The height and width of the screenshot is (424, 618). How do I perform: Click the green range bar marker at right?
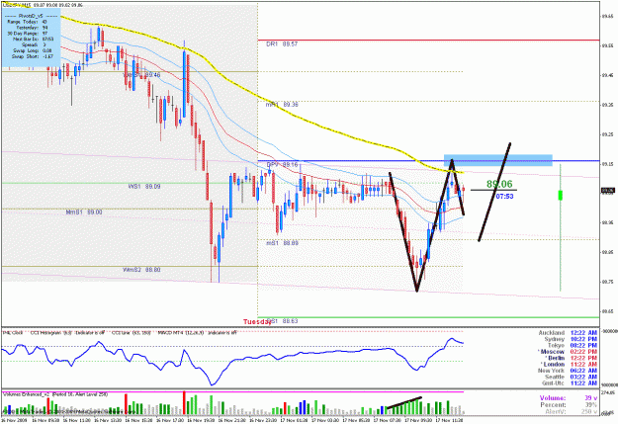pos(560,195)
